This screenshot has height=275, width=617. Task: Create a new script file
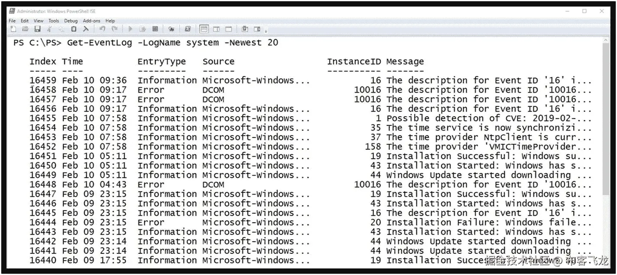(x=13, y=29)
